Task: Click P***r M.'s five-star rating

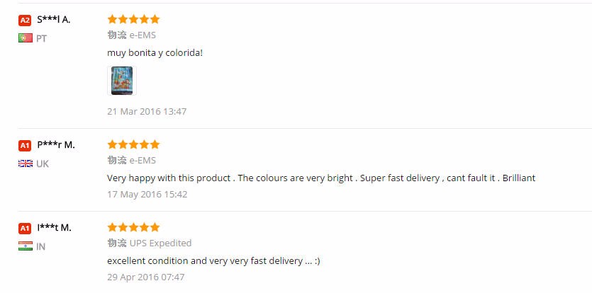Action: (x=133, y=144)
